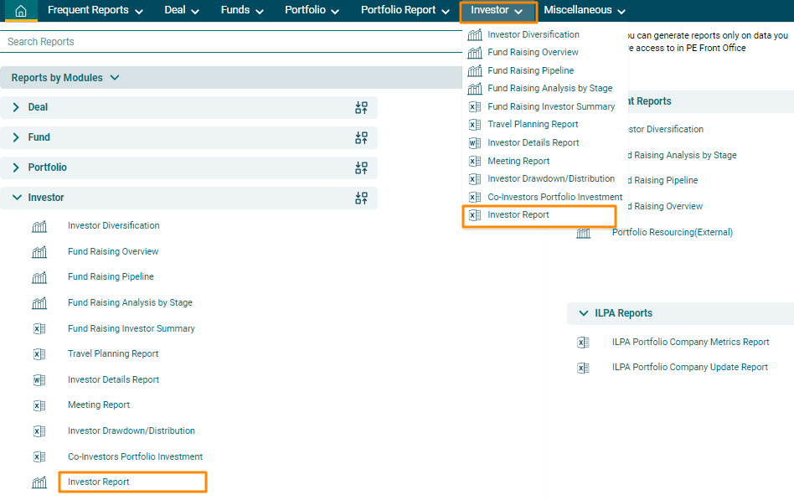
Task: Click the Search Reports input field
Action: click(226, 42)
